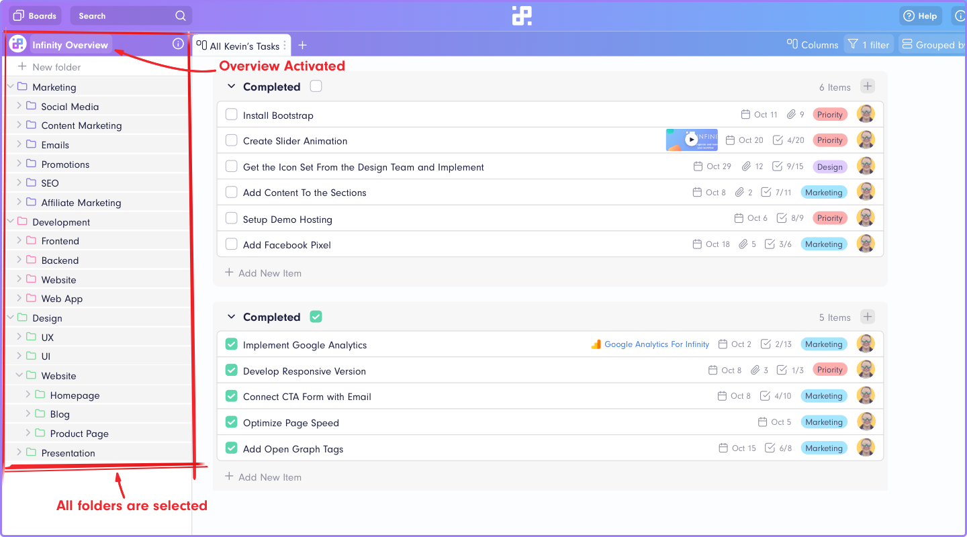Check the Install Bootstrap task
Image resolution: width=967 pixels, height=537 pixels.
point(232,115)
